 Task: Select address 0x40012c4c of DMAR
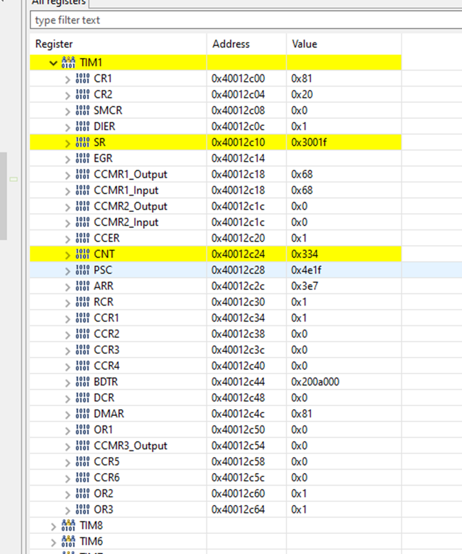[238, 414]
